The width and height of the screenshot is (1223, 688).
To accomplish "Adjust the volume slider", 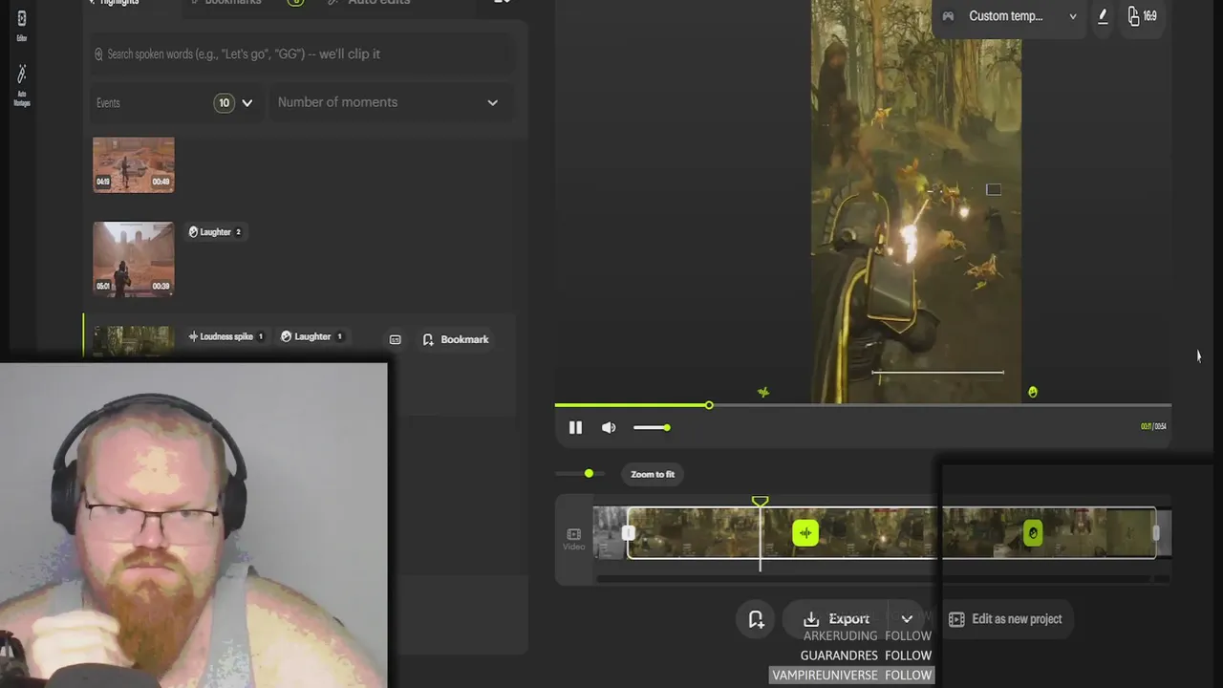I will [651, 427].
